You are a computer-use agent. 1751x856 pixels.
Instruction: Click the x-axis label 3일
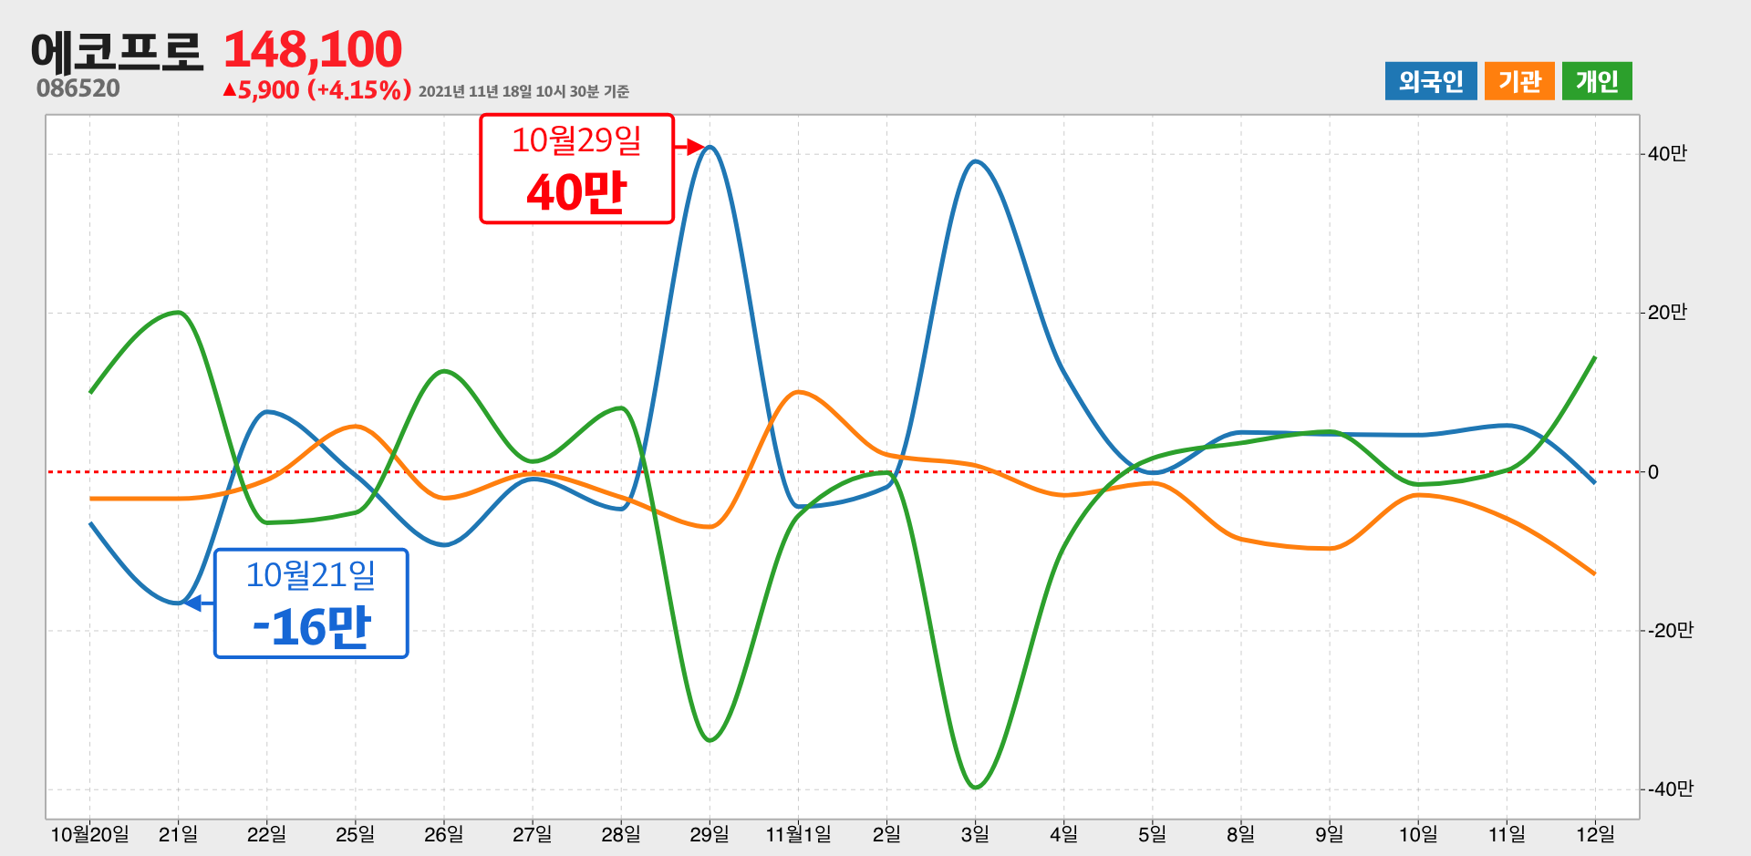tap(975, 834)
